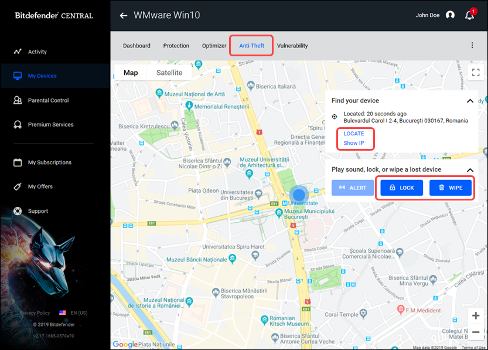Switch to Map view
This screenshot has width=488, height=350.
point(130,72)
